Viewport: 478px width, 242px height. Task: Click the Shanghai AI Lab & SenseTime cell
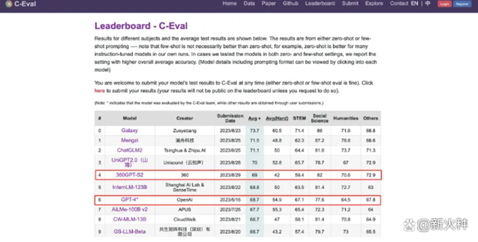coord(185,187)
